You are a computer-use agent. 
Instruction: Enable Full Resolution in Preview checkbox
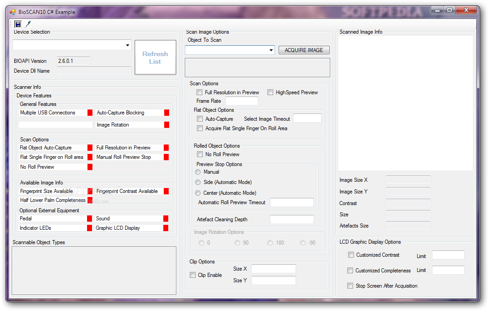coord(199,92)
